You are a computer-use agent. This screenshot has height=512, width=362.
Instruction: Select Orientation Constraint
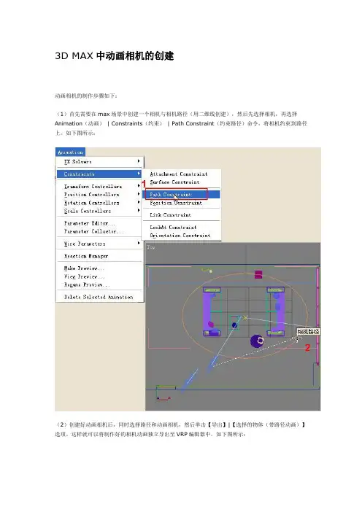coord(182,236)
